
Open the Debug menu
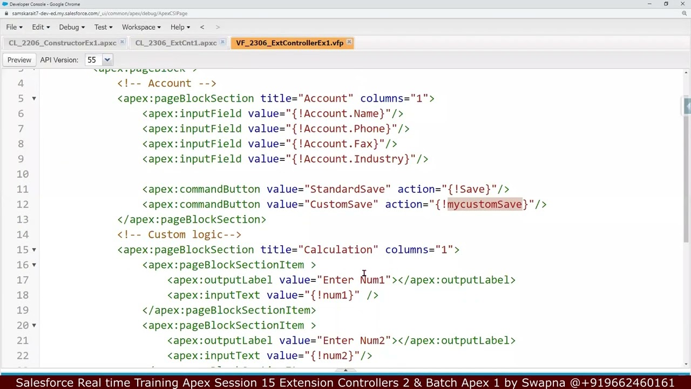tap(72, 27)
